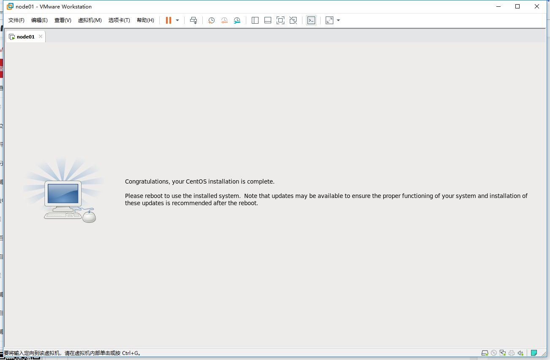Revert the virtual machine to its snapshot
Screen dimensions: 550x360
point(224,20)
